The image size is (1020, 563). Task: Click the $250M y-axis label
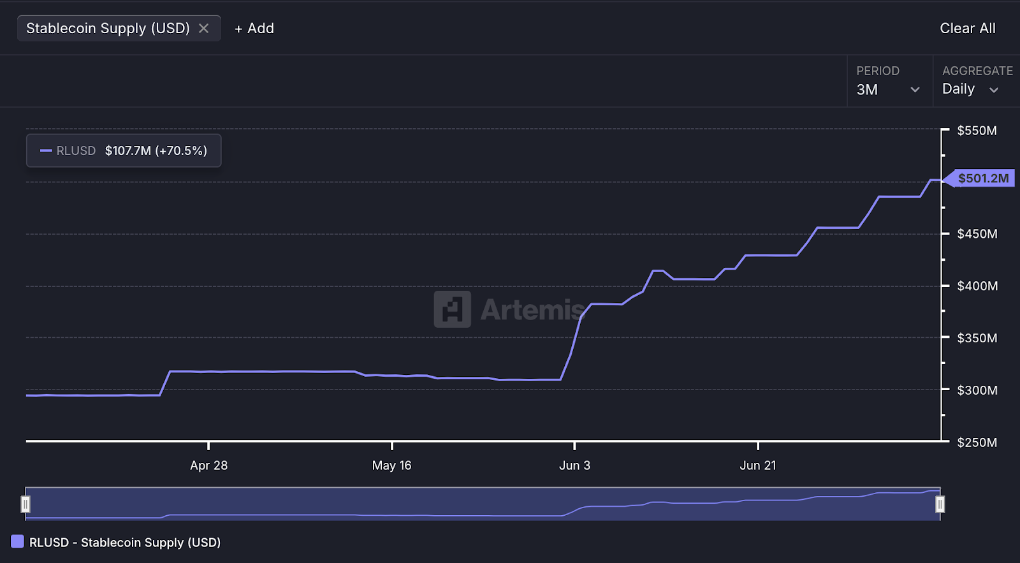click(977, 442)
